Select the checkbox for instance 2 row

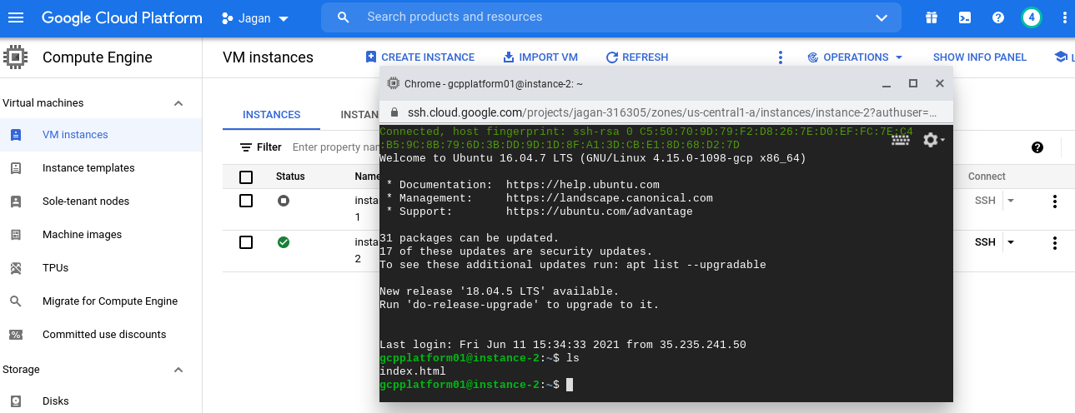246,242
